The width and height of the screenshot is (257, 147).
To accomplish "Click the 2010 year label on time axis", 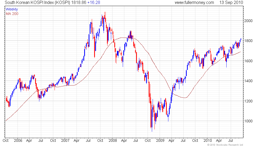I will coord(208,140).
